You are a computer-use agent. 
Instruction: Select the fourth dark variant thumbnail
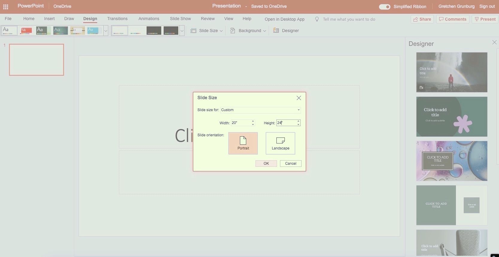(x=171, y=31)
